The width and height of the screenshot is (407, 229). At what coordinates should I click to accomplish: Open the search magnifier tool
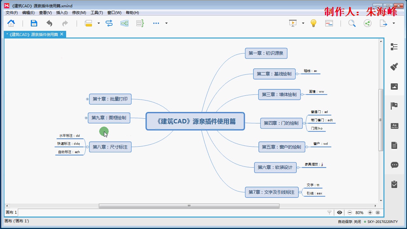pos(352,23)
